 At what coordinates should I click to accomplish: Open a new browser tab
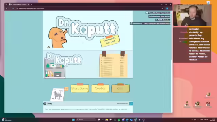32,4
